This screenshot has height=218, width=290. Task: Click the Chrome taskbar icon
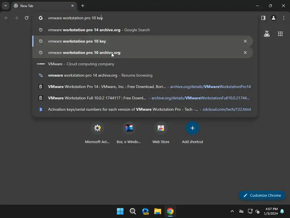tap(170, 211)
